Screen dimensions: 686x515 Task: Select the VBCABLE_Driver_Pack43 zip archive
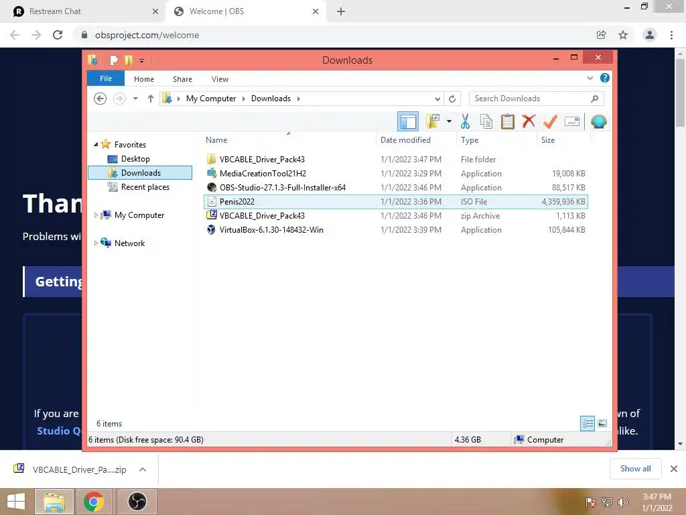[395, 215]
